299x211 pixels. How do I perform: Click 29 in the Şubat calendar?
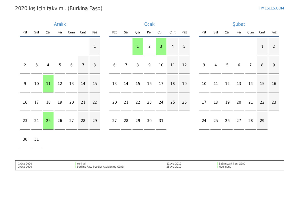pyautogui.click(x=262, y=121)
